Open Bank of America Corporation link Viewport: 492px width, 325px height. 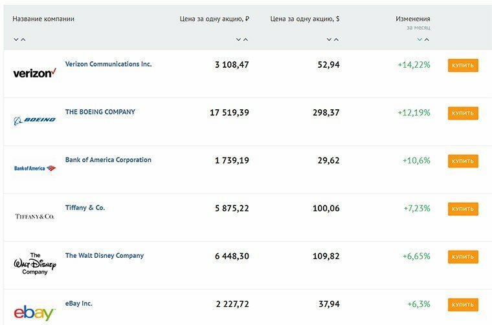[108, 160]
